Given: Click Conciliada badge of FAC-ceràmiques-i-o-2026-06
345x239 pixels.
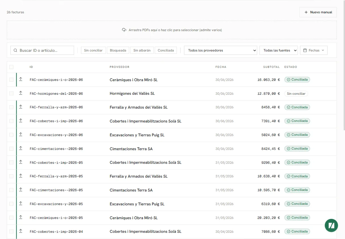Looking at the screenshot, I should [x=297, y=80].
